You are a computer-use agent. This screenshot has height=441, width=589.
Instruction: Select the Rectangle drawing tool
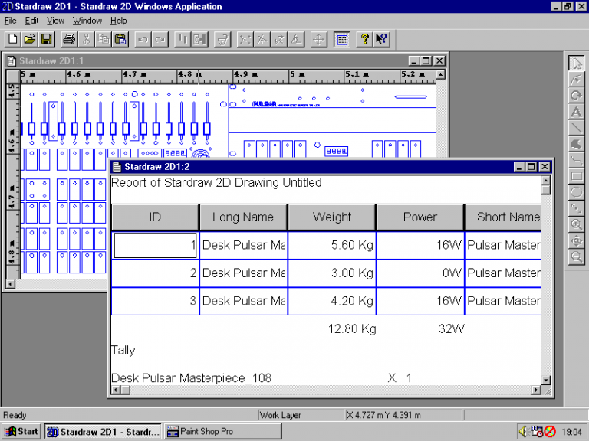click(576, 176)
